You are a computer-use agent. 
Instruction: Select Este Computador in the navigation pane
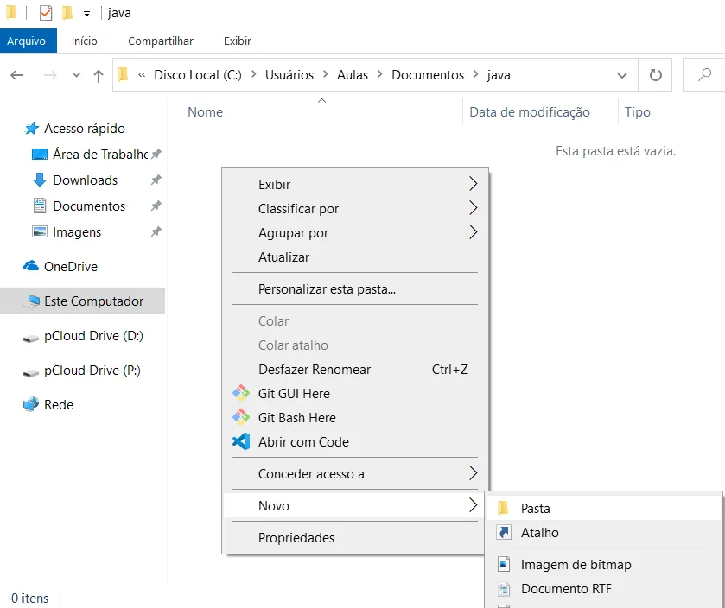(x=82, y=301)
